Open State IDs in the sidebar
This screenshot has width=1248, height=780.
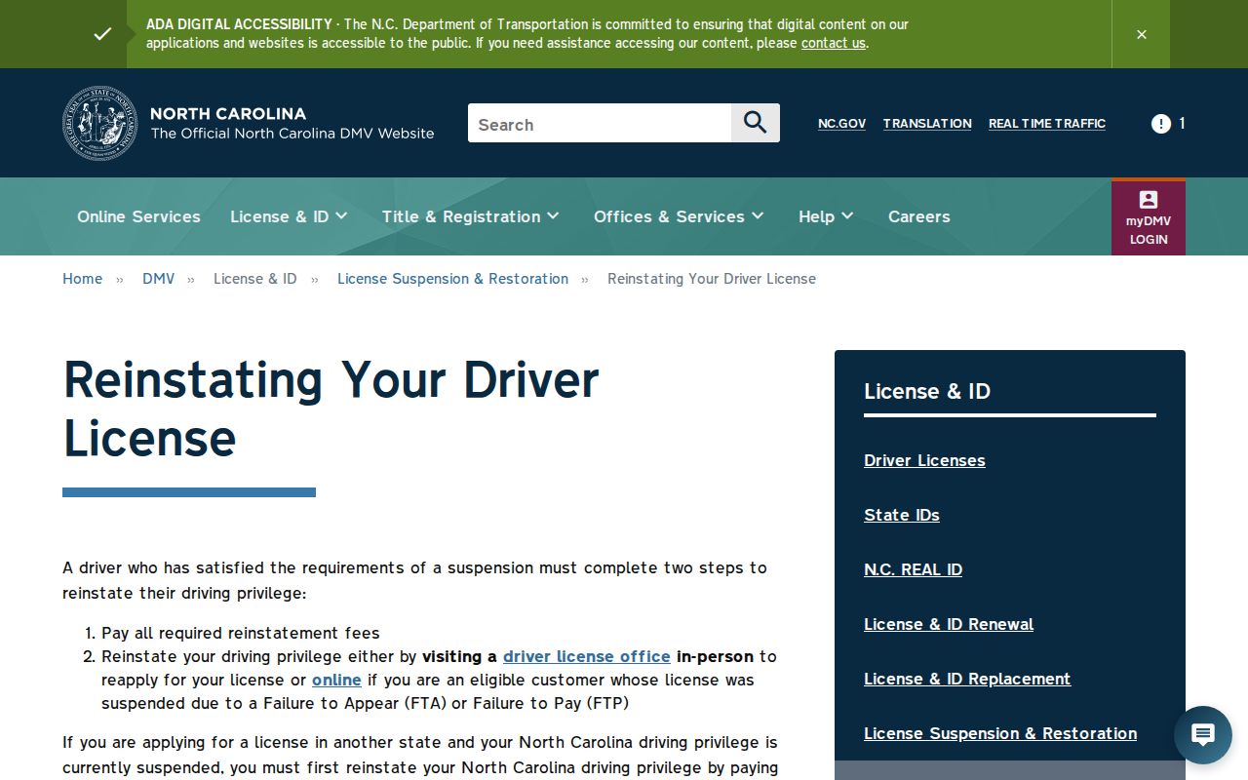click(x=902, y=515)
